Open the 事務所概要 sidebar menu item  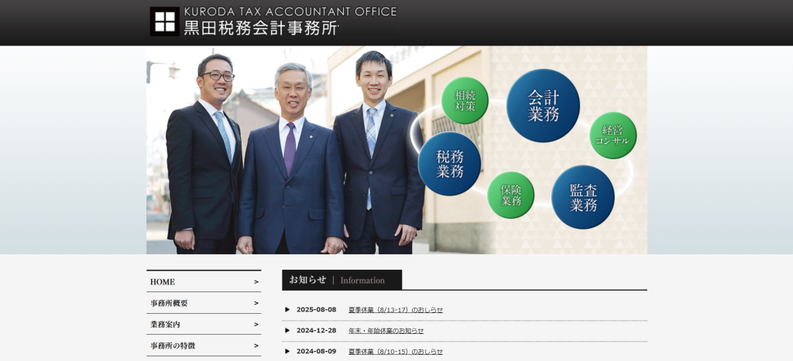point(169,303)
